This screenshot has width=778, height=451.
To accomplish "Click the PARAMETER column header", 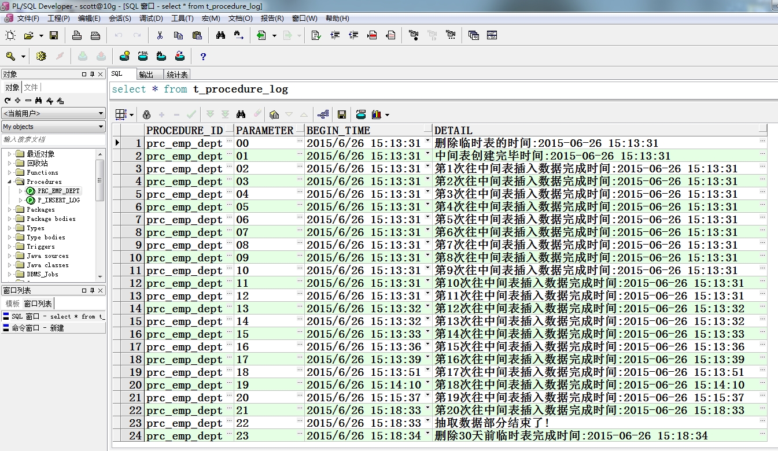I will 270,131.
